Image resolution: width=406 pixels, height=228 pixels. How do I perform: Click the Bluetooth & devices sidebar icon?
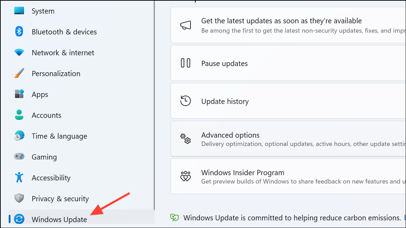tap(19, 32)
